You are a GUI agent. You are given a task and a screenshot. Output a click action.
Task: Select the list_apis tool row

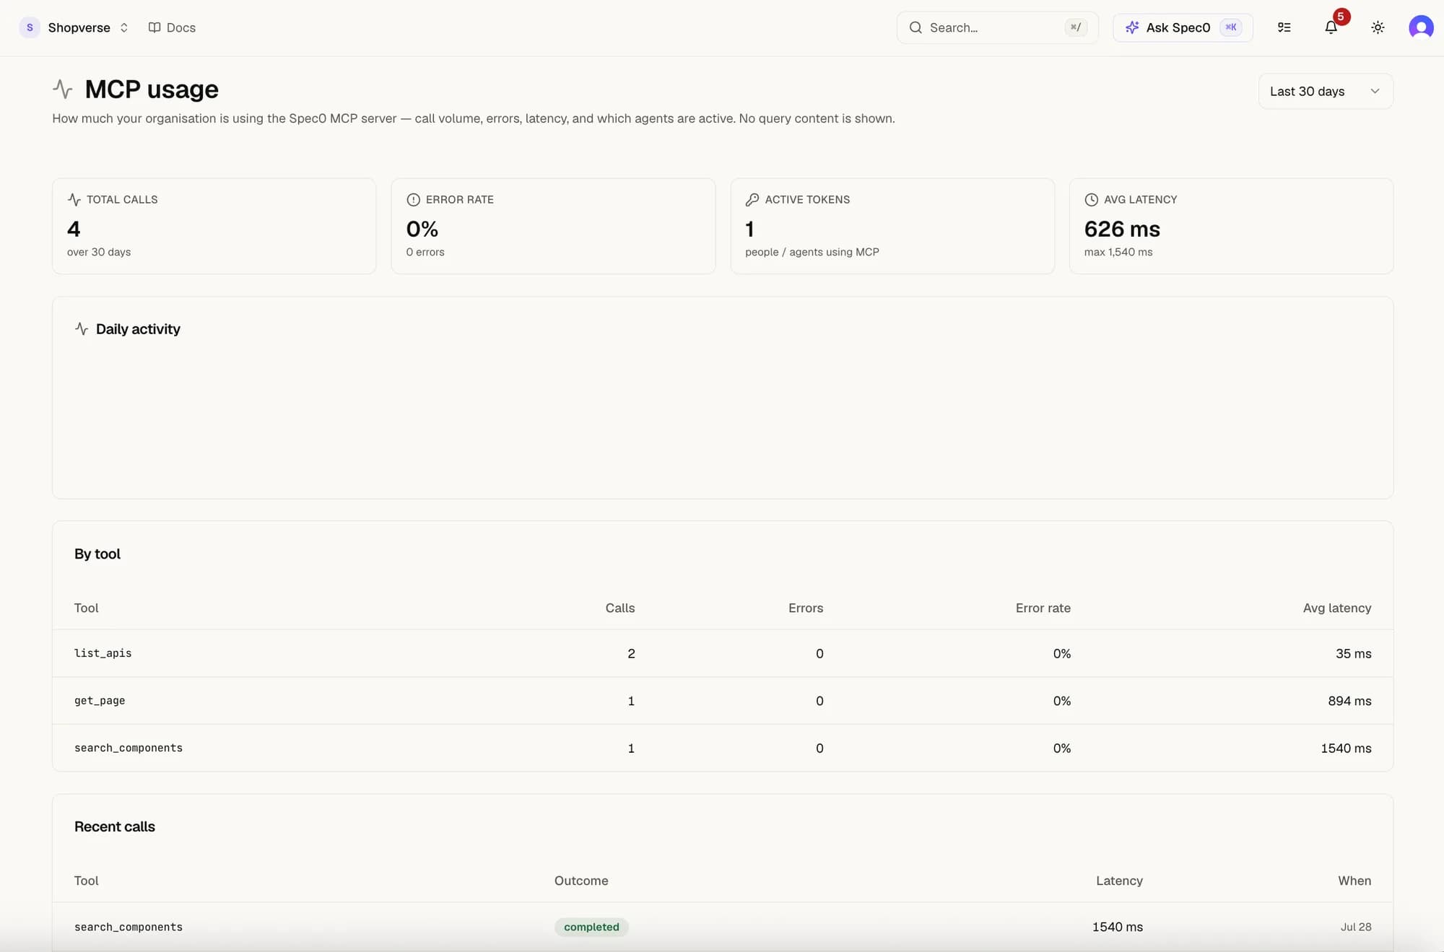coord(722,653)
